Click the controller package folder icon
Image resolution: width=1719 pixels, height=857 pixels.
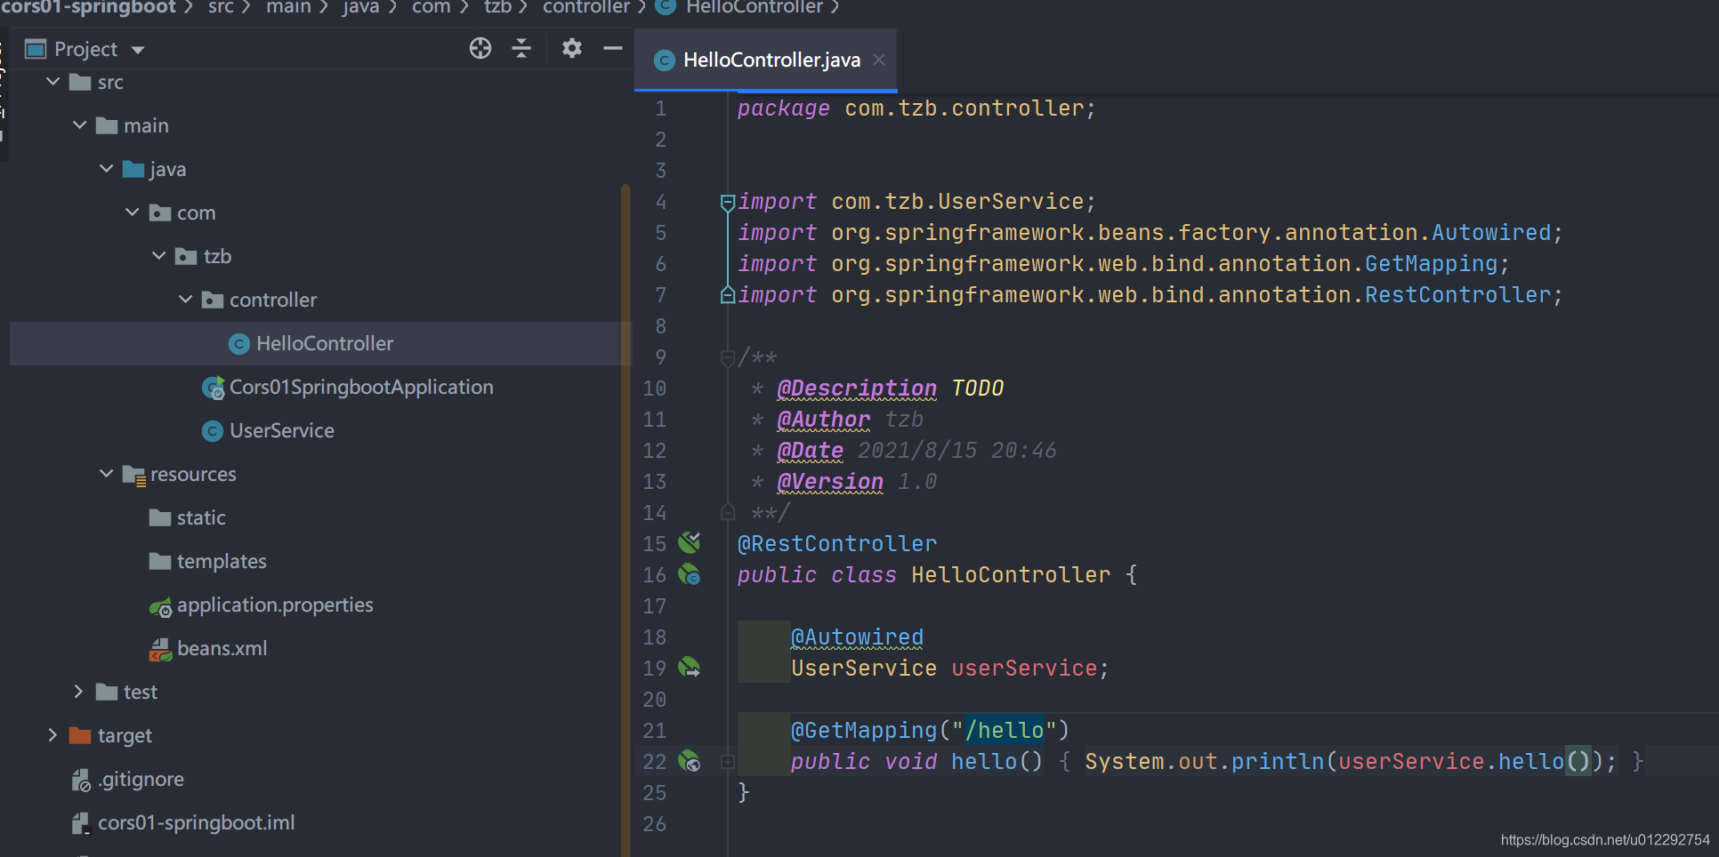213,300
